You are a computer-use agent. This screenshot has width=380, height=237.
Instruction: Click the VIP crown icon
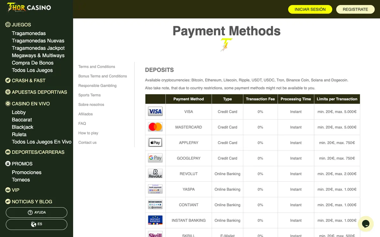point(8,190)
